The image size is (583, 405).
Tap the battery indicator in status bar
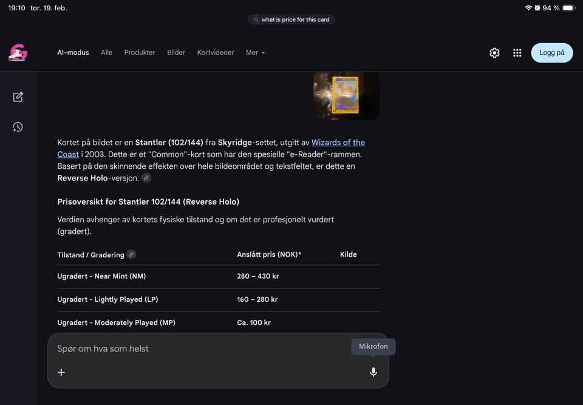pyautogui.click(x=568, y=8)
